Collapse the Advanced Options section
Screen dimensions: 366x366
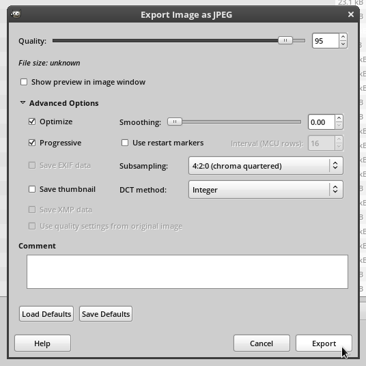point(23,102)
